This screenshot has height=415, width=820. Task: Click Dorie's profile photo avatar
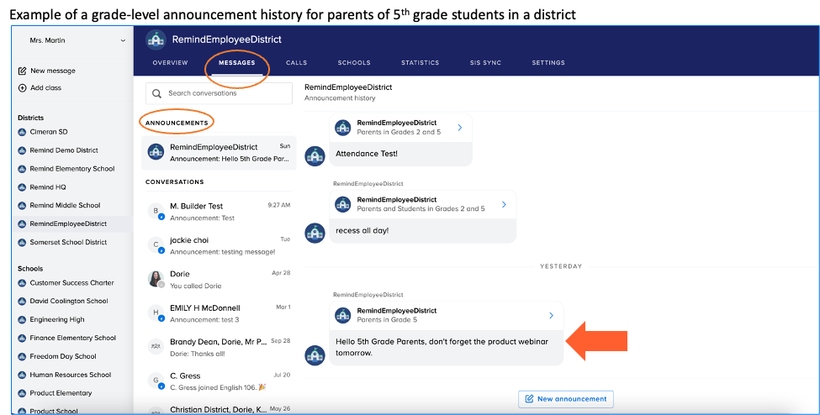pyautogui.click(x=156, y=279)
